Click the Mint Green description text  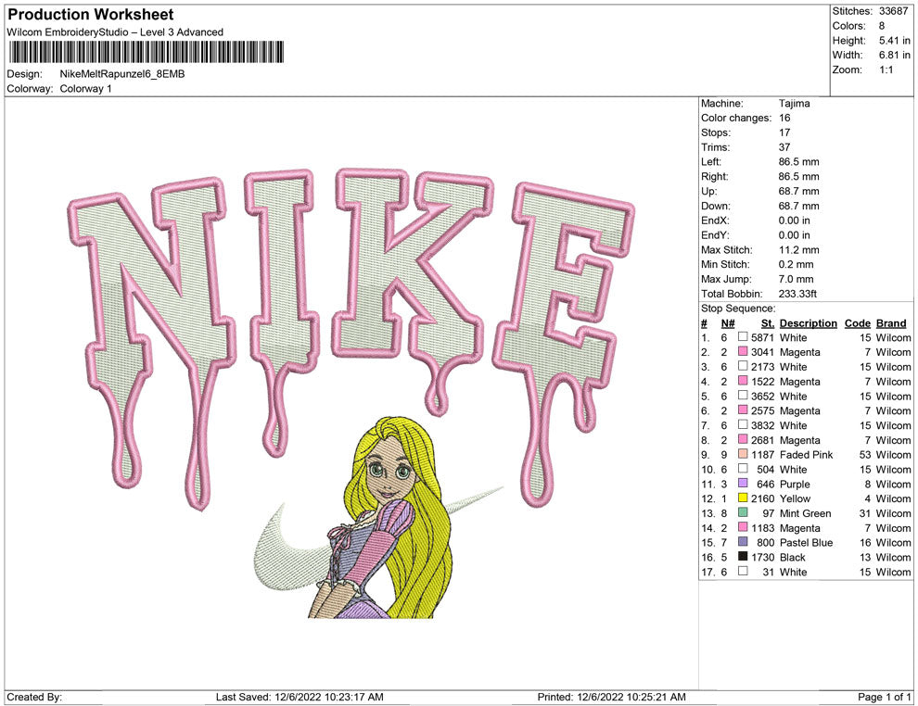805,513
